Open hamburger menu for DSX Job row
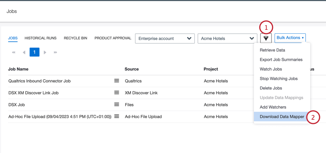Viewport: 326px width, 153px height. pyautogui.click(x=117, y=104)
